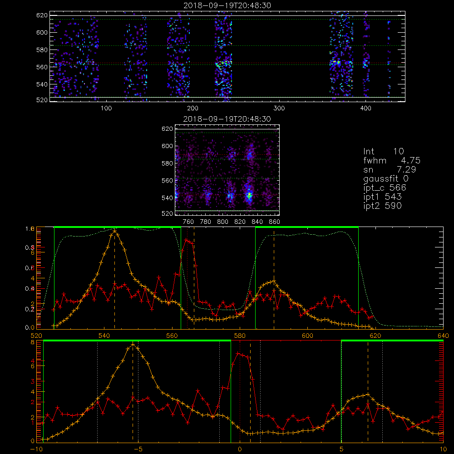Click the '640' x-axis label of the profile plot
The width and height of the screenshot is (454, 454).
tap(443, 336)
